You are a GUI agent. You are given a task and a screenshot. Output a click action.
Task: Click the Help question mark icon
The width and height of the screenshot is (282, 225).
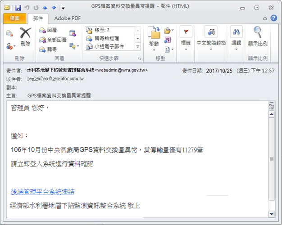[274, 18]
